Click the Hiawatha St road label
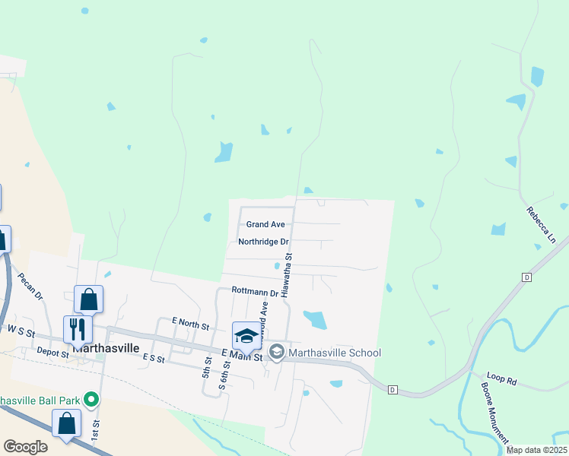The image size is (569, 456). (x=287, y=275)
